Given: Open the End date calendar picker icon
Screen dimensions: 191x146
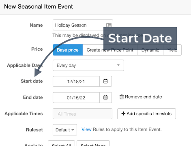Looking at the screenshot, I should click(x=105, y=97).
